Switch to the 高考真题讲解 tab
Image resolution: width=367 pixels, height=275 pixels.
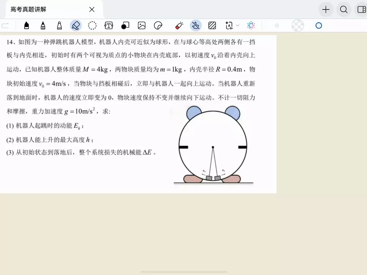click(28, 9)
